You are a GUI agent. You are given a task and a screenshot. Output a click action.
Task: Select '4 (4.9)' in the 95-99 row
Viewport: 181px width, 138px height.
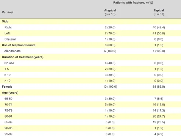159,134
